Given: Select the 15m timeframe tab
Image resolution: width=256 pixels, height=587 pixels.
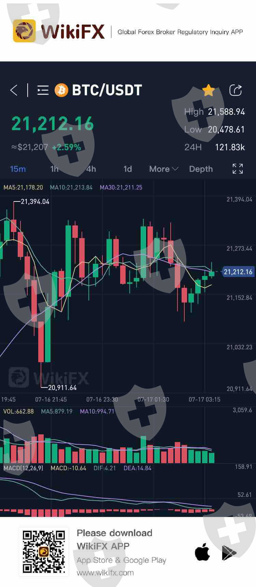Looking at the screenshot, I should [18, 169].
